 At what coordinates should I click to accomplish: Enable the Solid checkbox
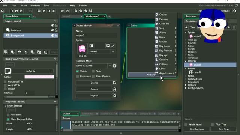tap(93, 71)
